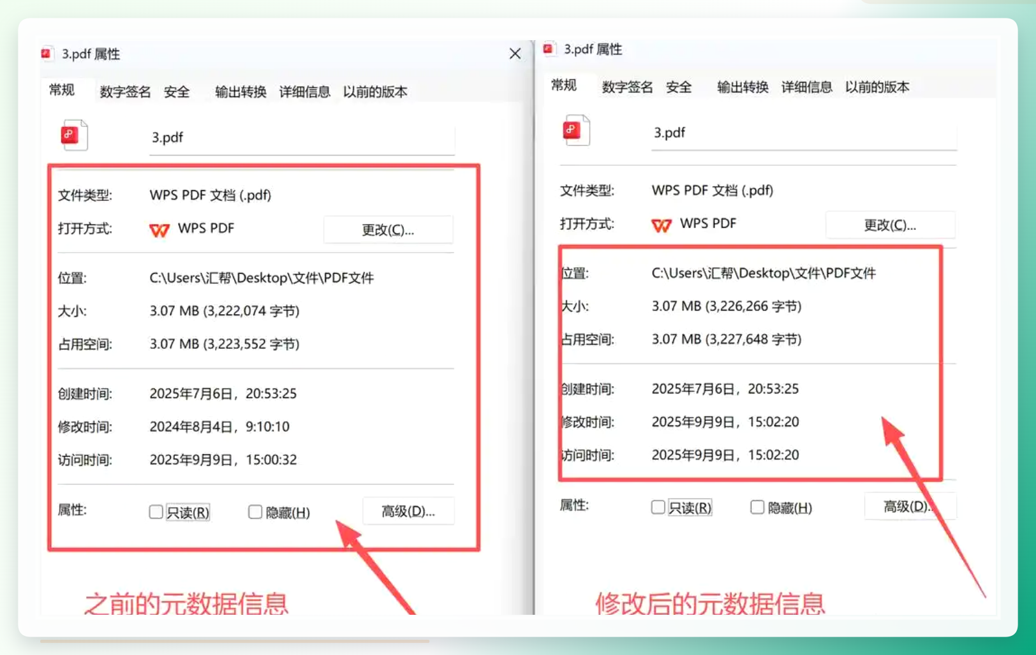Screen dimensions: 1036x655
Task: Switch to 安全 tab in the left dialog
Action: click(177, 92)
